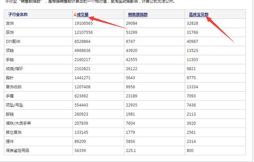This screenshot has height=162, width=254.
Task: Sort table by 销售额指数 header
Action: pyautogui.click(x=138, y=15)
